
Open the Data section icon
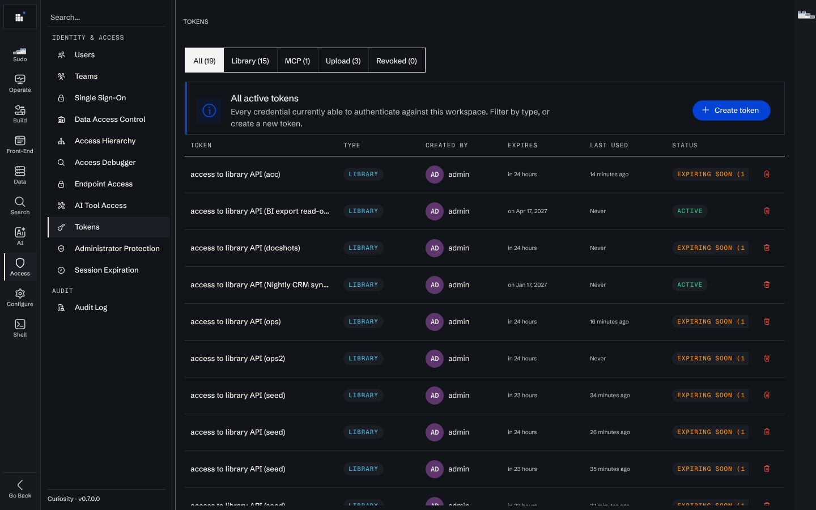coord(20,176)
